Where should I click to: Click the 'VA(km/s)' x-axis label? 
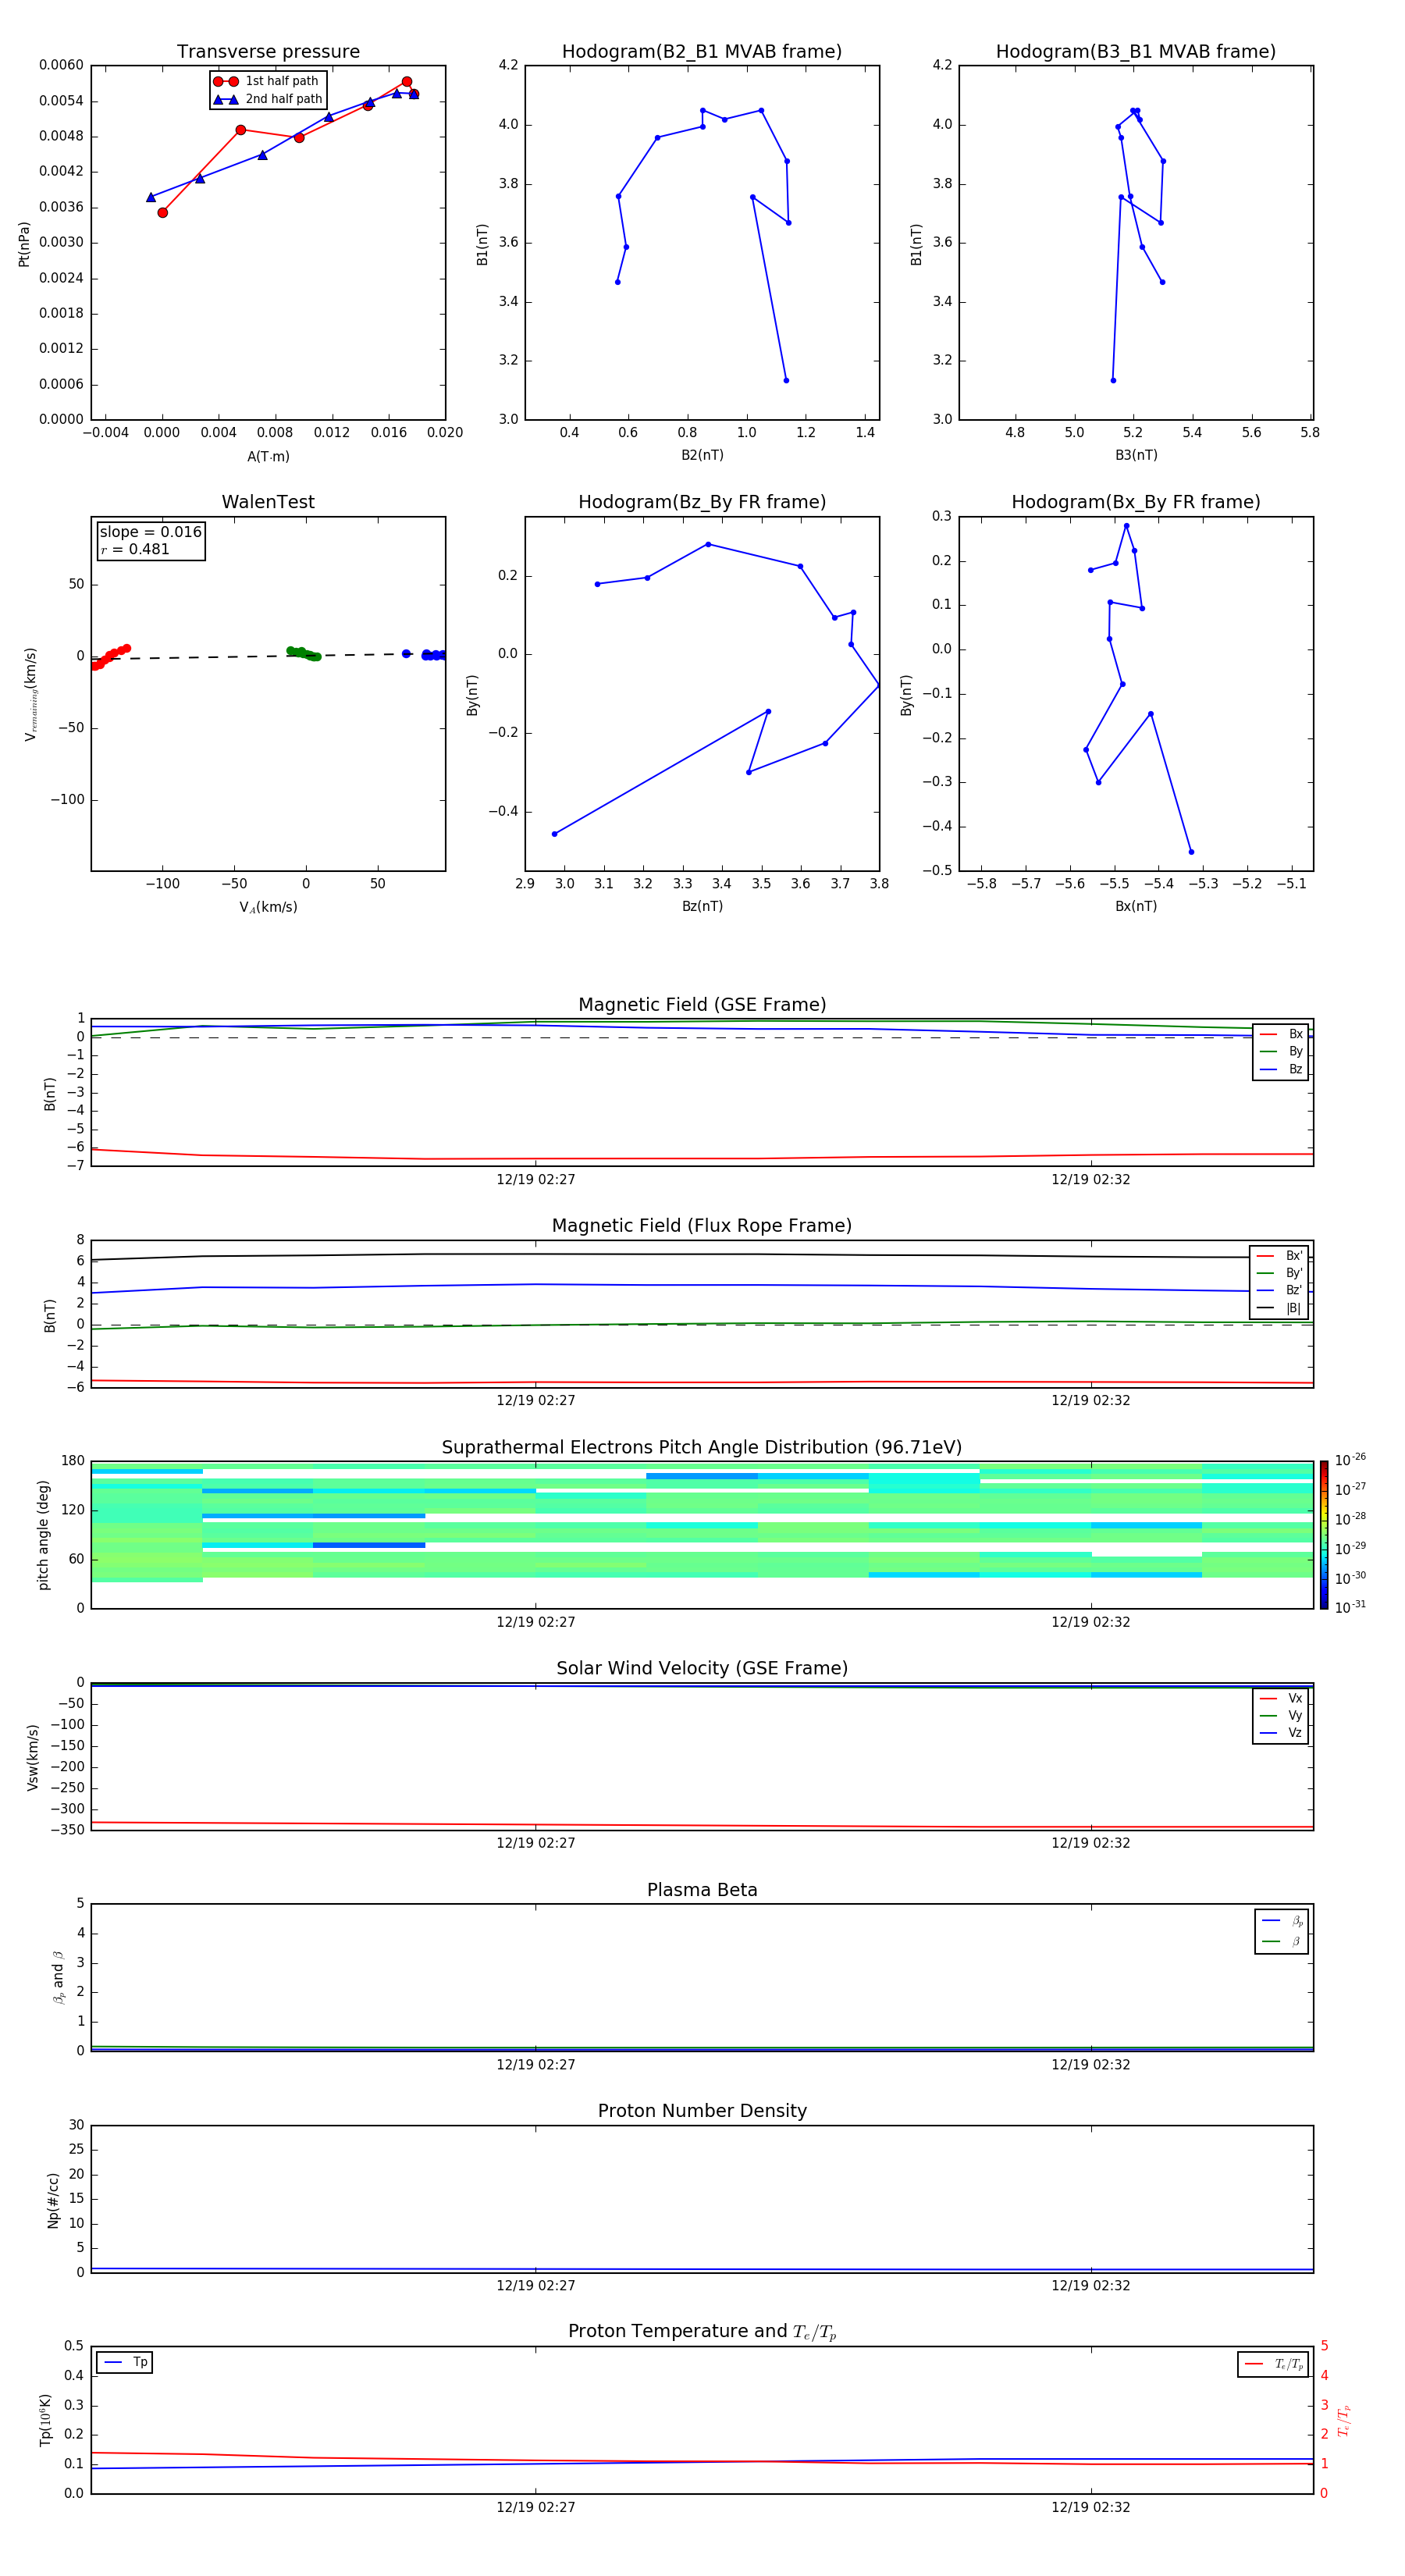(268, 907)
